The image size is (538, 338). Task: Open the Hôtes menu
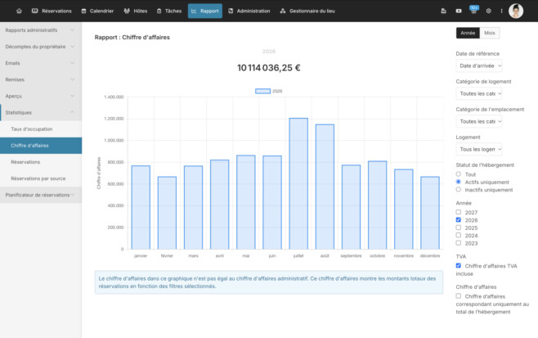pyautogui.click(x=136, y=11)
